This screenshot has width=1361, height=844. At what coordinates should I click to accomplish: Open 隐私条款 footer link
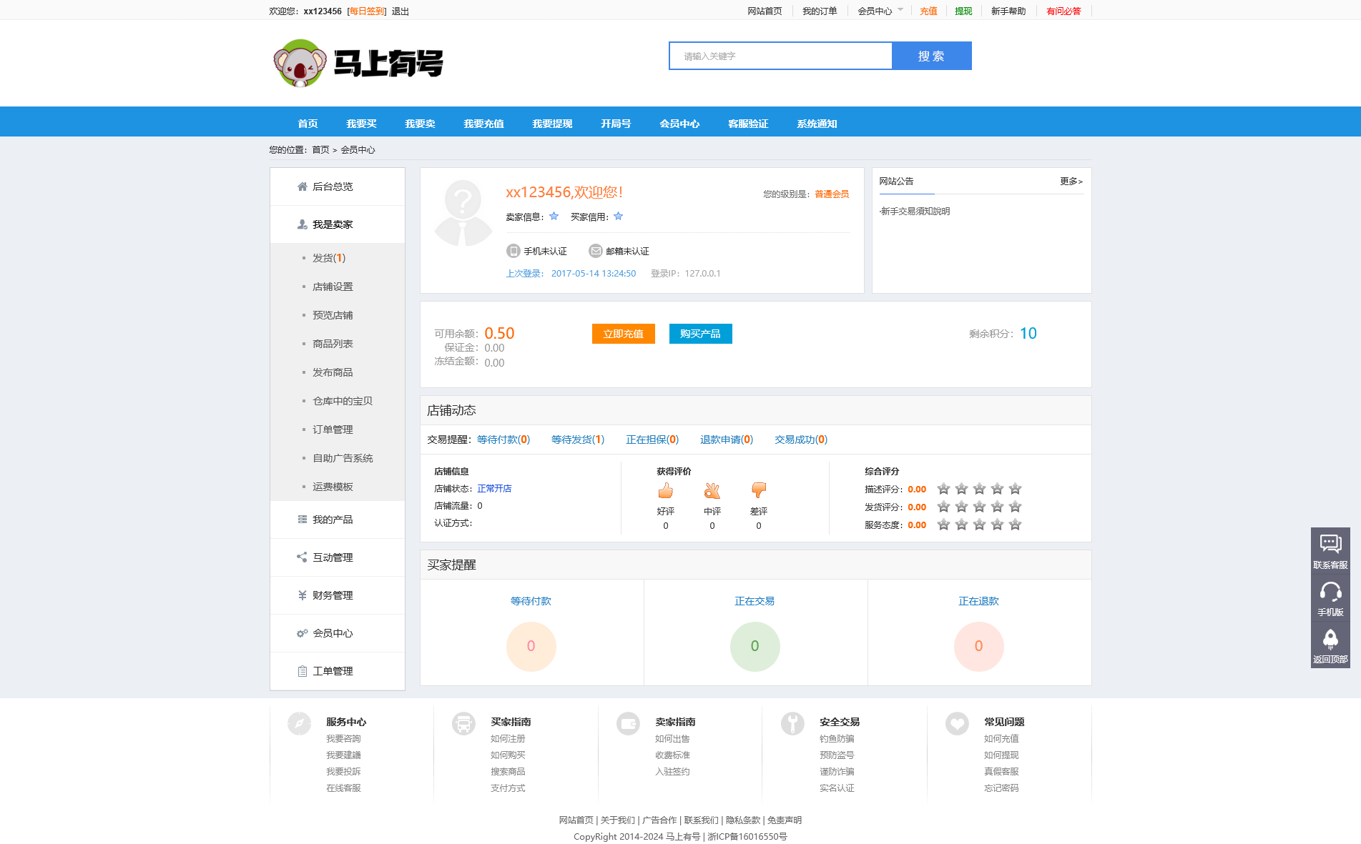click(x=743, y=820)
